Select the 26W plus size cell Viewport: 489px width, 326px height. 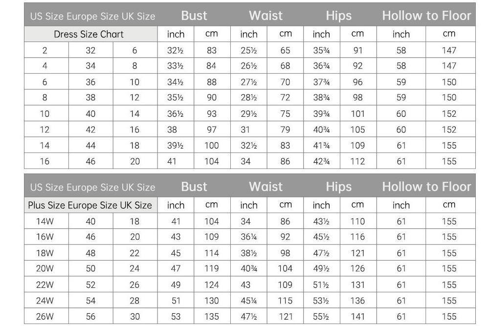coord(45,316)
